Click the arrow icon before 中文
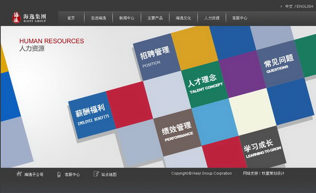 (281, 6)
